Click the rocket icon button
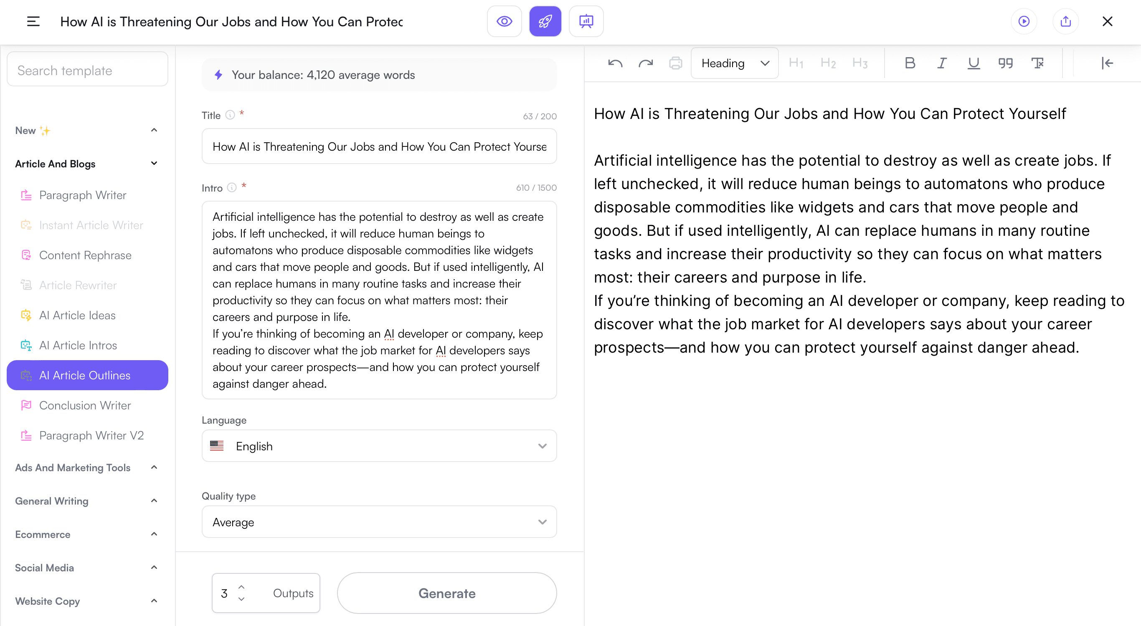1141x626 pixels. [545, 21]
